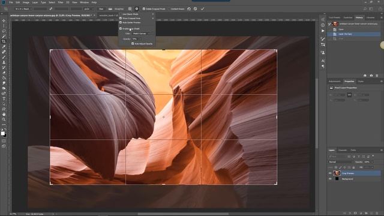Create new snapshot camera icon in History

coord(371,76)
